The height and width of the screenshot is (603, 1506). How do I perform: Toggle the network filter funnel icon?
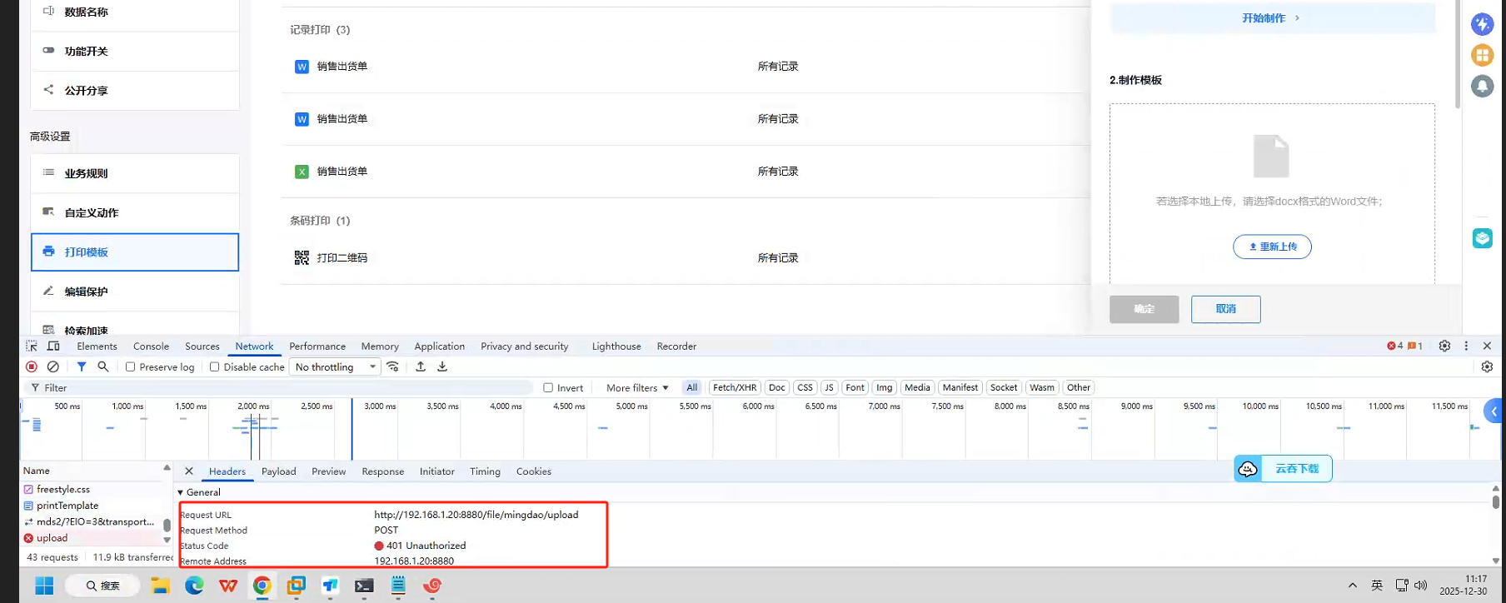tap(82, 366)
